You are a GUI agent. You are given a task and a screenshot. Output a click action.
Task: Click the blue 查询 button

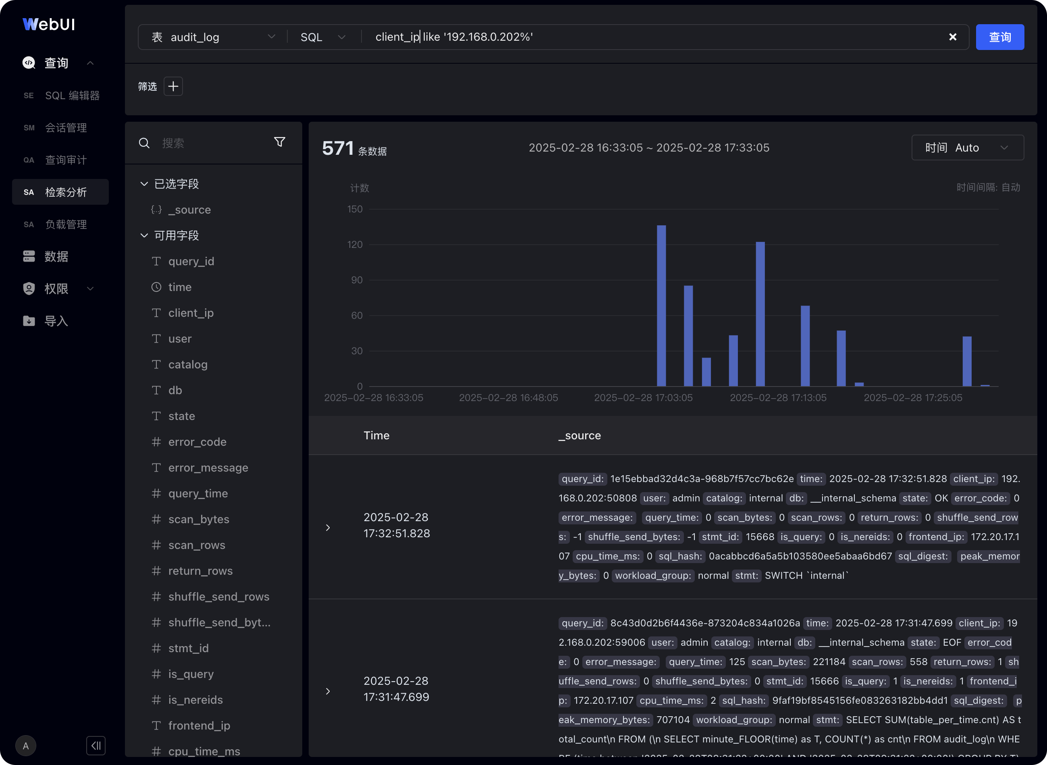[x=1000, y=37]
